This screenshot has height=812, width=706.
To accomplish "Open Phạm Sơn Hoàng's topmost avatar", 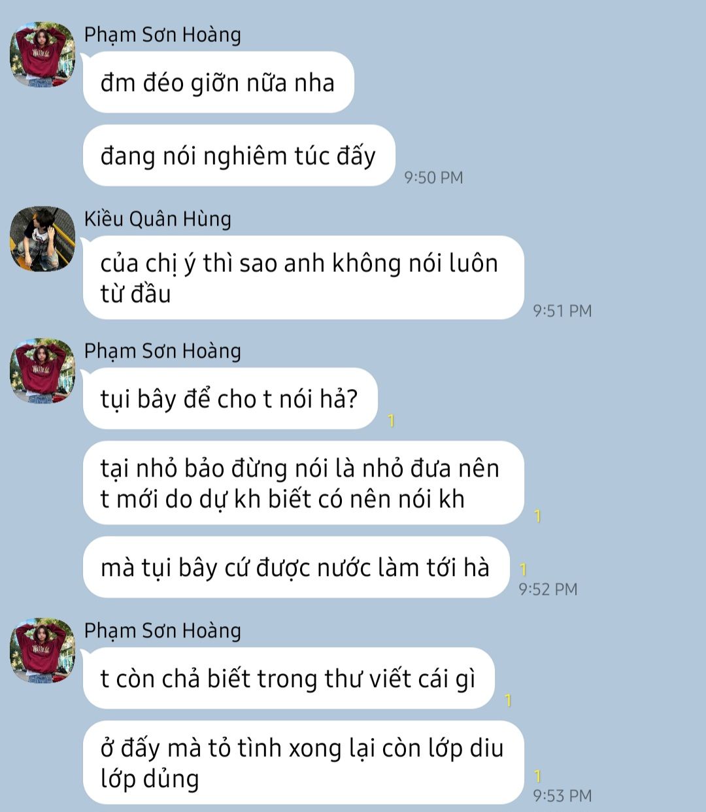I will pyautogui.click(x=42, y=55).
